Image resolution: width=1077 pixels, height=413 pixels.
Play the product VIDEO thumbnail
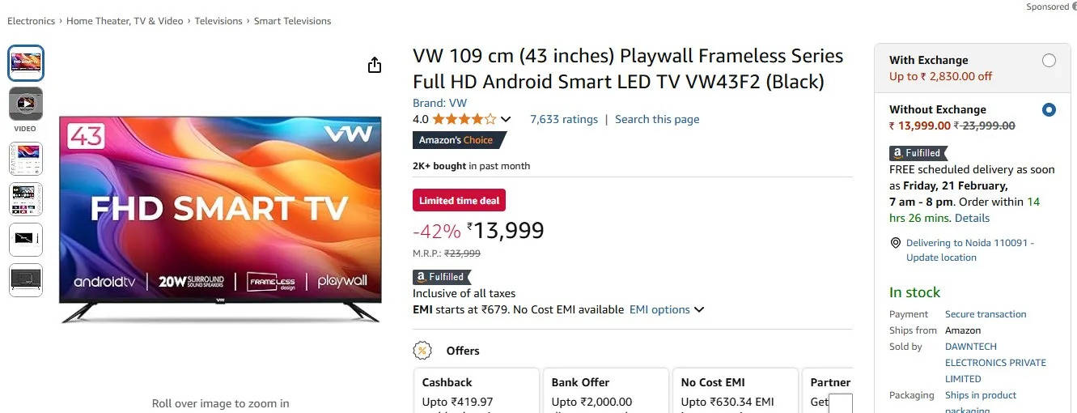25,104
